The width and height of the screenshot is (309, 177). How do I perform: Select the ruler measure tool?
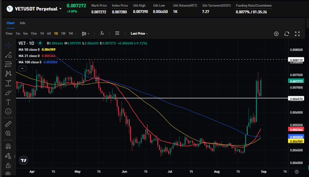click(x=8, y=124)
